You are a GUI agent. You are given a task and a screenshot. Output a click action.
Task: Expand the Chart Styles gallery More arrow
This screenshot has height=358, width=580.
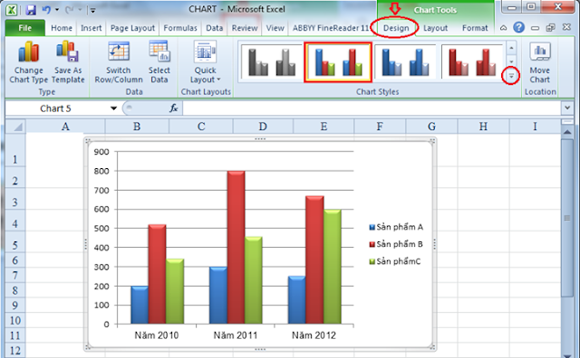[511, 76]
